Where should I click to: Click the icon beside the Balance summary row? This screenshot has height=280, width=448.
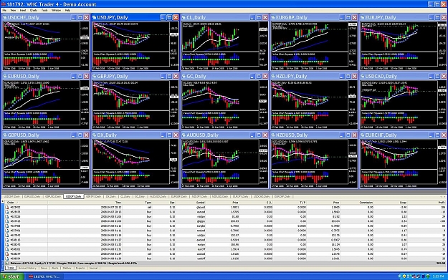coord(7,263)
